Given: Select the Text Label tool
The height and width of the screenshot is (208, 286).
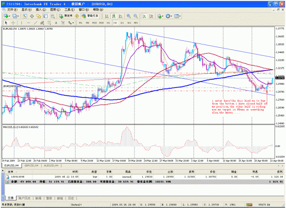Looking at the screenshot, I should (63, 23).
